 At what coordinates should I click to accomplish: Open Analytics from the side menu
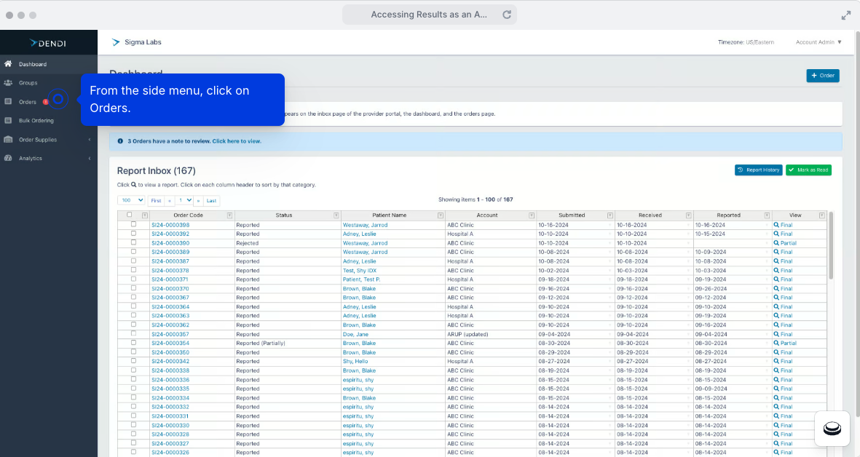pyautogui.click(x=31, y=158)
